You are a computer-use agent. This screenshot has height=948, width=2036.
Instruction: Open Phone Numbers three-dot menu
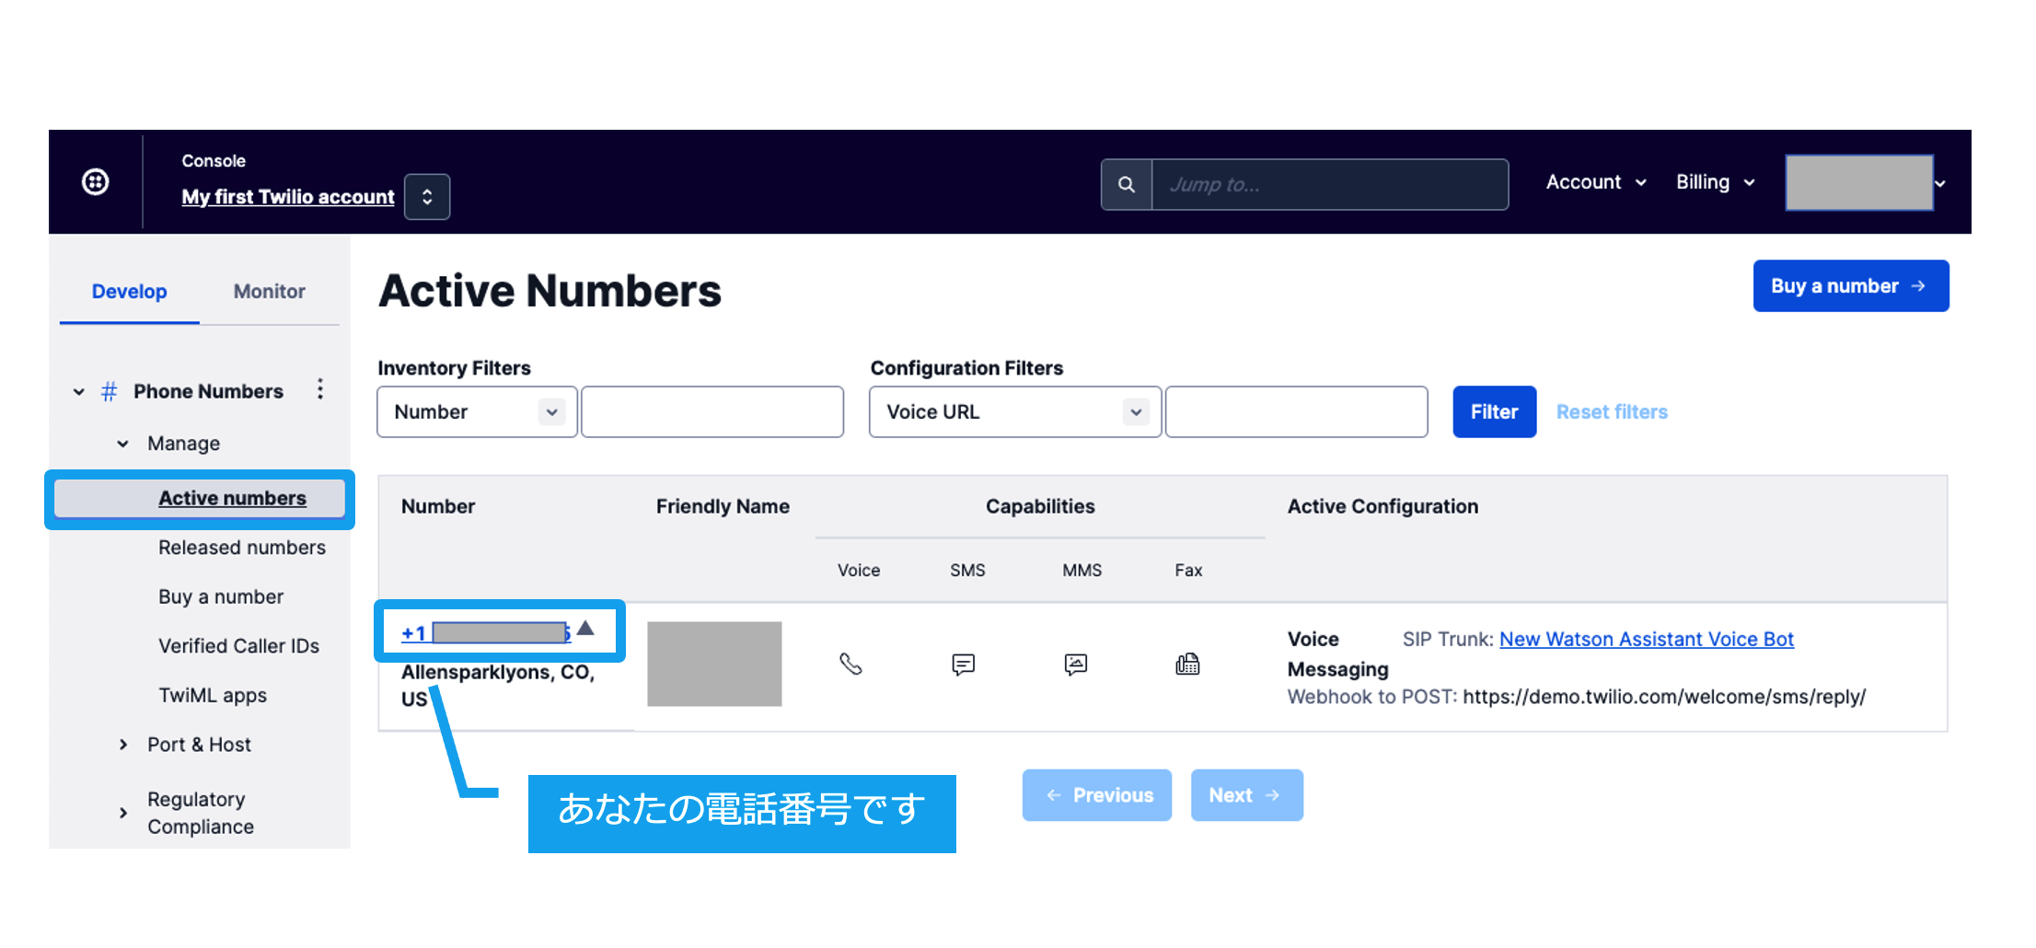320,389
